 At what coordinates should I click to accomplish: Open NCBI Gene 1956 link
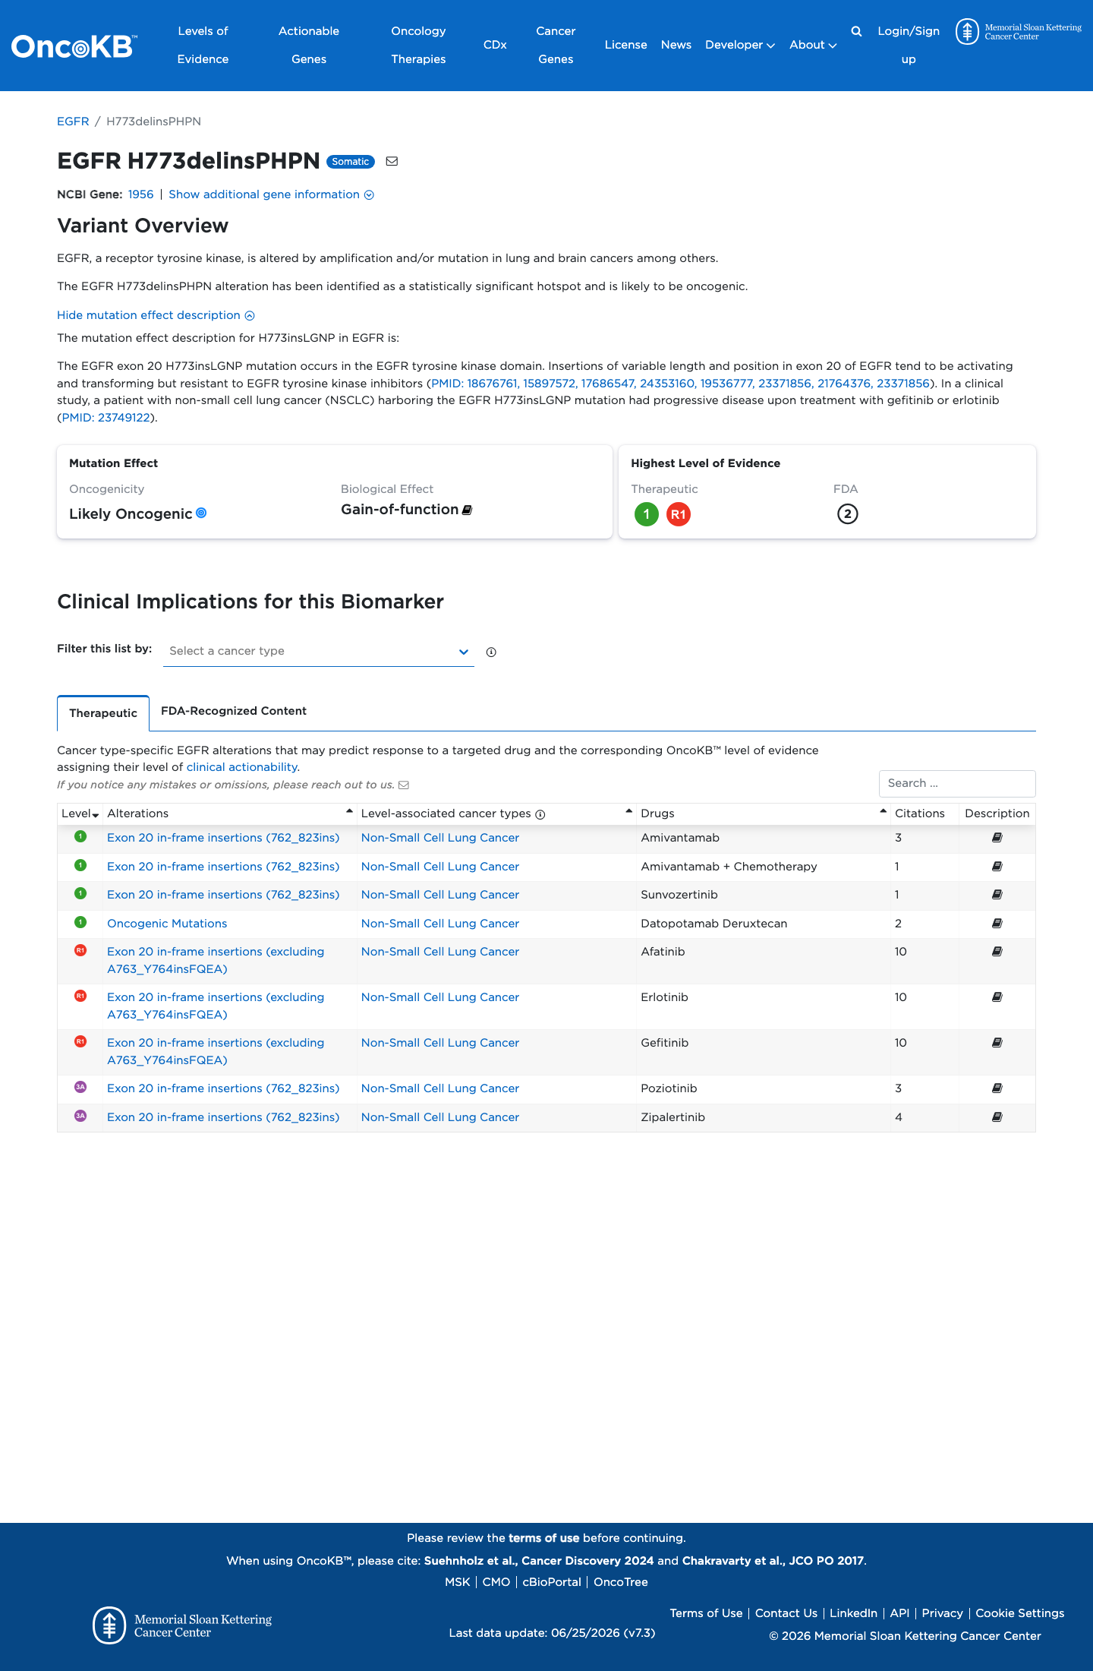click(x=140, y=194)
